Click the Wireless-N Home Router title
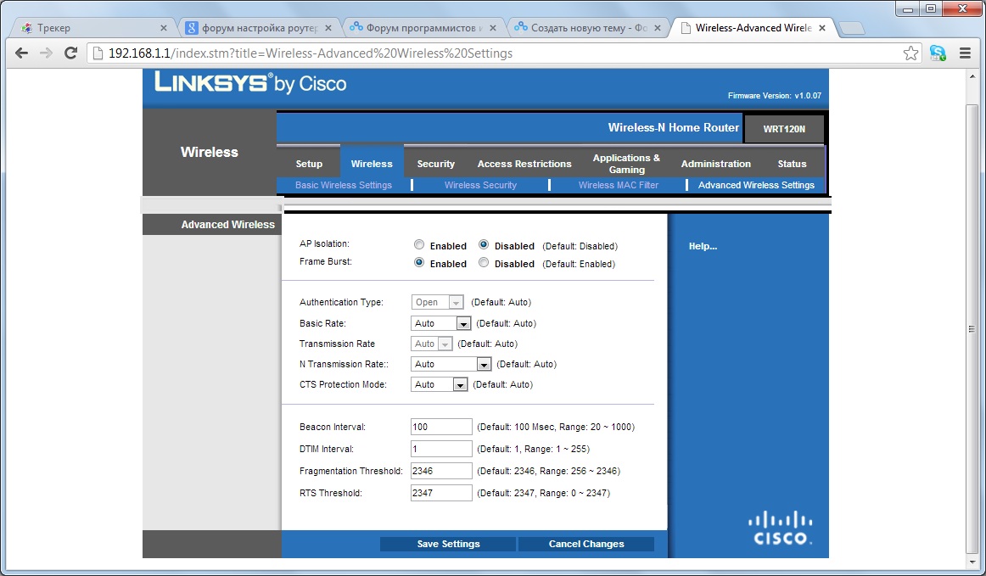Image resolution: width=986 pixels, height=576 pixels. 674,127
